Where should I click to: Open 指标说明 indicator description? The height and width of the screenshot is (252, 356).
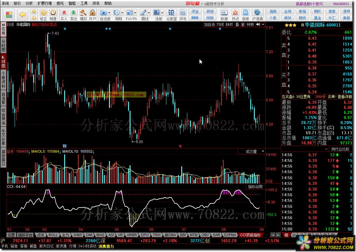pyautogui.click(x=255, y=187)
